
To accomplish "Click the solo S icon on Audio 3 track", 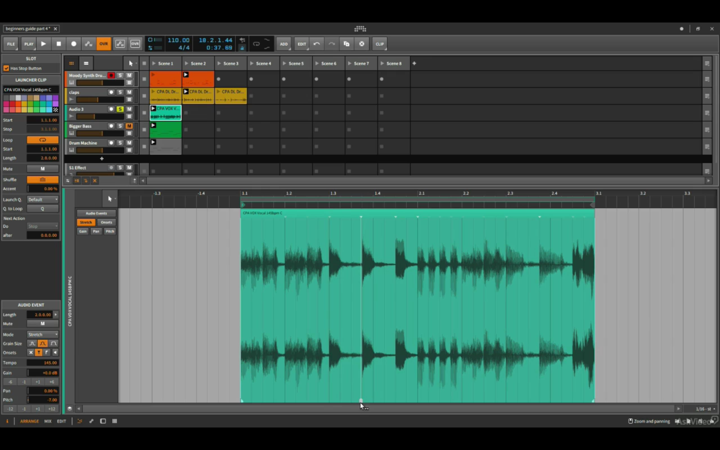I will [120, 109].
